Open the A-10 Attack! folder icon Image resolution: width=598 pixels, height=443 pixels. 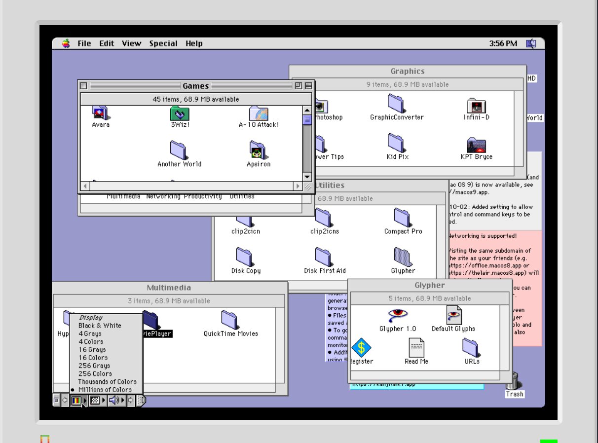[x=259, y=113]
